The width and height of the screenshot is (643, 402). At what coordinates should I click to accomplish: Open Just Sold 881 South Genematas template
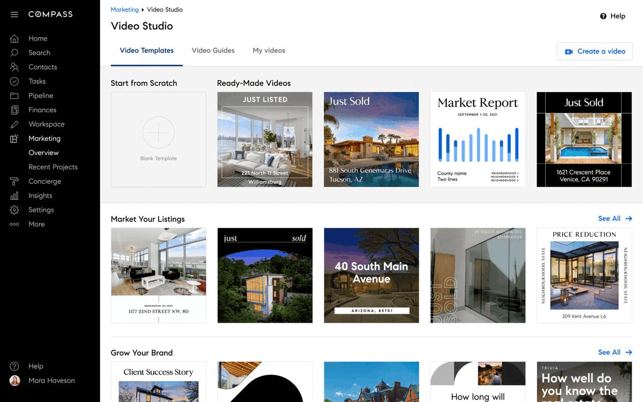pyautogui.click(x=371, y=139)
